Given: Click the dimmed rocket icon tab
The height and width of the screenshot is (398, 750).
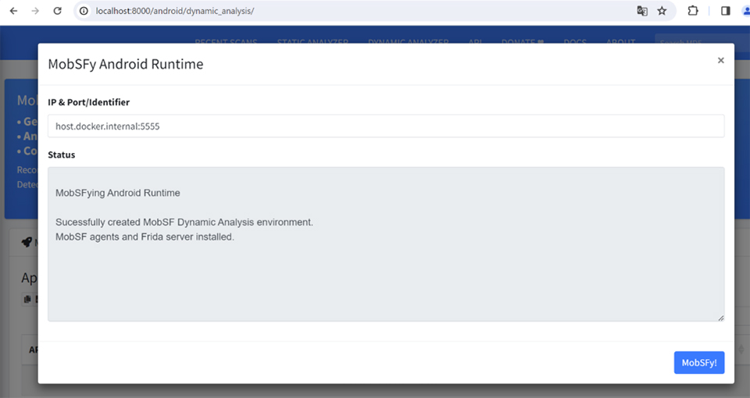Looking at the screenshot, I should tap(27, 243).
